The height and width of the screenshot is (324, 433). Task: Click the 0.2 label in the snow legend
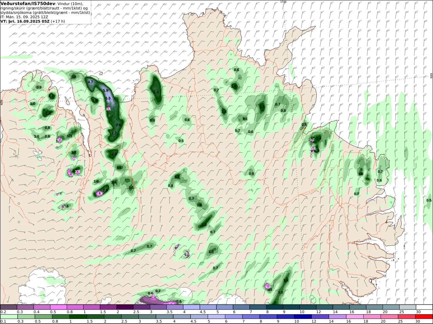click(x=3, y=312)
